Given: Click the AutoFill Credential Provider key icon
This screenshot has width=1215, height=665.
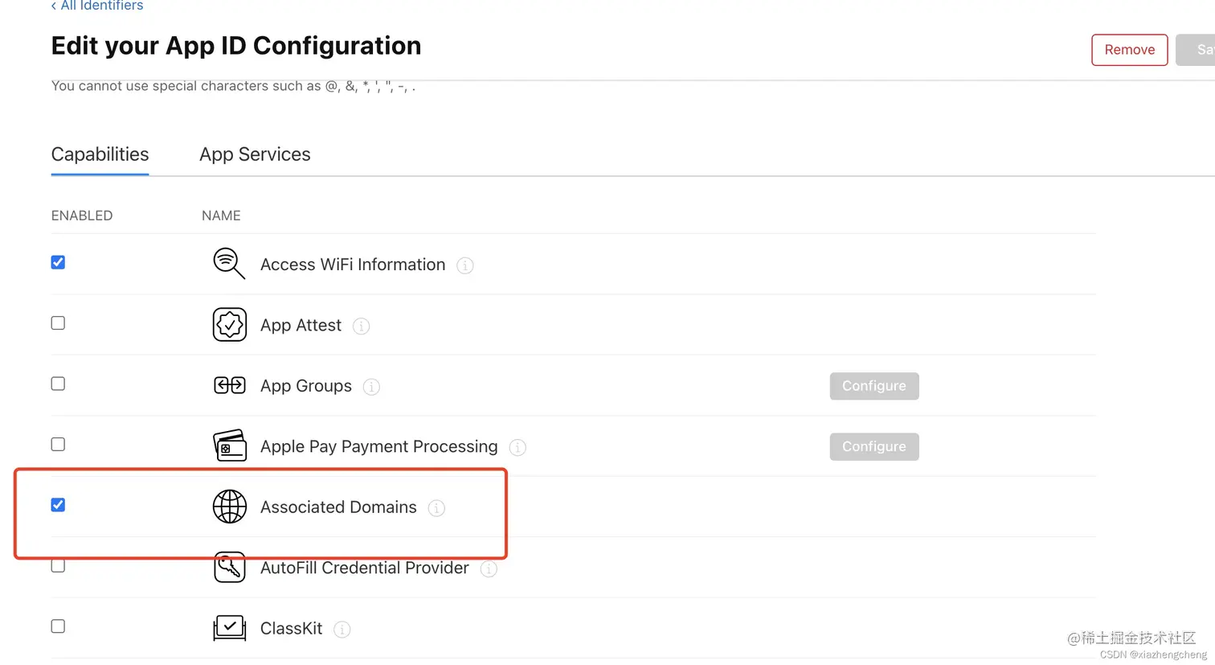Looking at the screenshot, I should [x=230, y=567].
